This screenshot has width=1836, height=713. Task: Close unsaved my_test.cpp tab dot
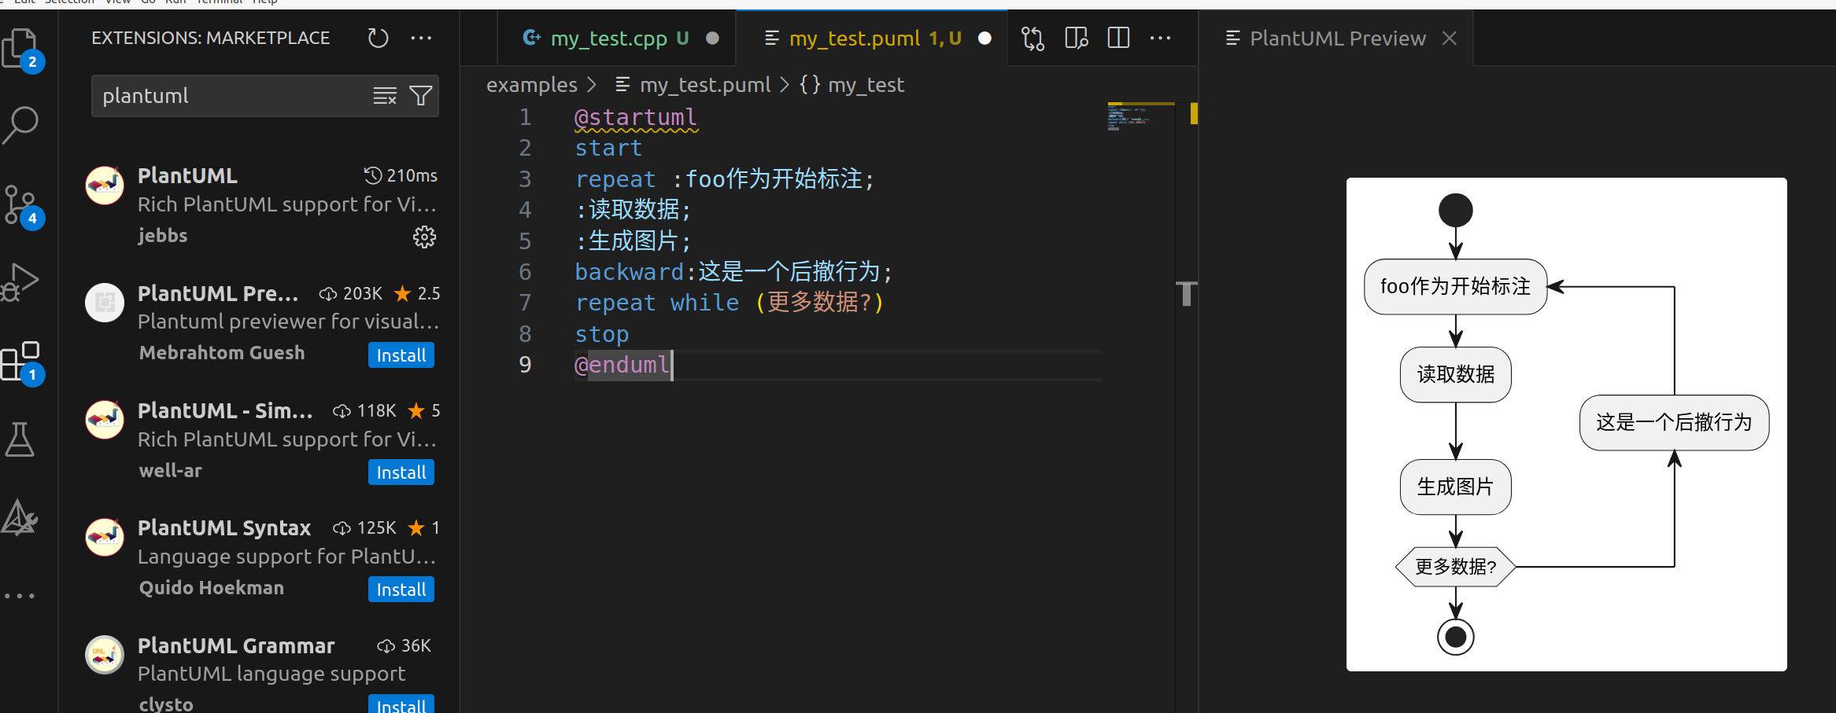(x=712, y=38)
